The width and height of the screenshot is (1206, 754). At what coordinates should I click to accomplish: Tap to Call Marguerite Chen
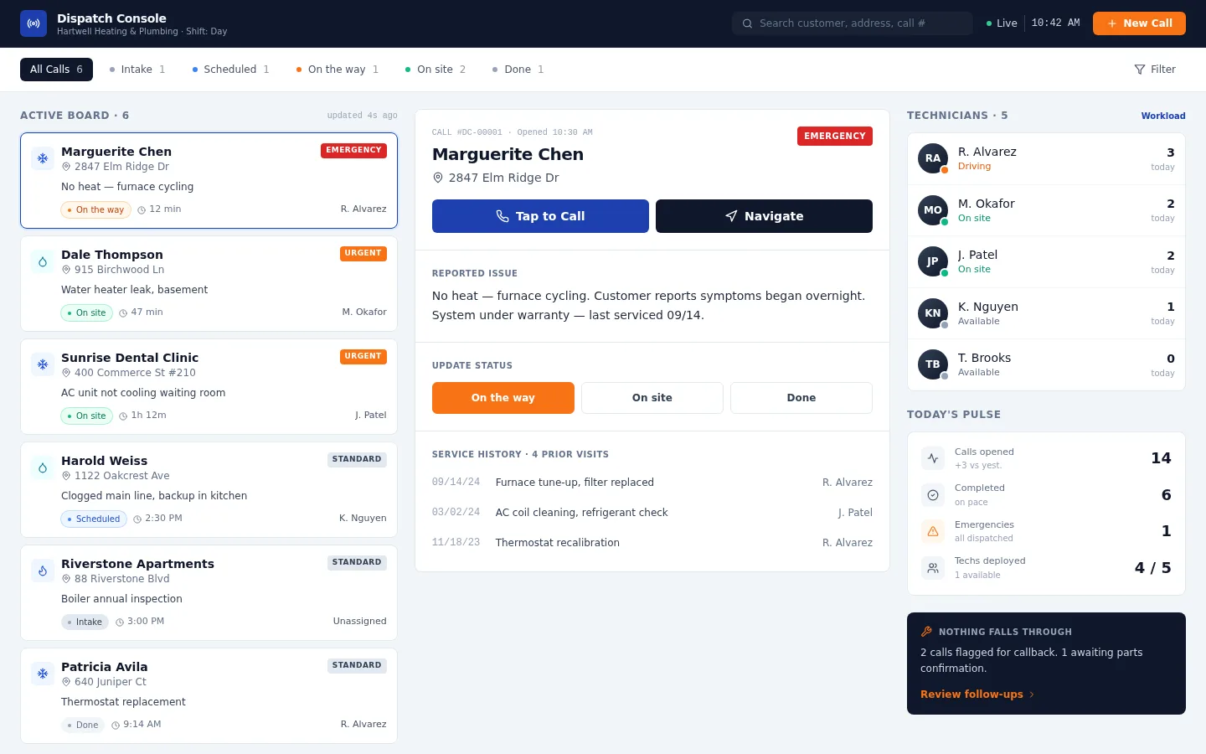click(x=540, y=216)
